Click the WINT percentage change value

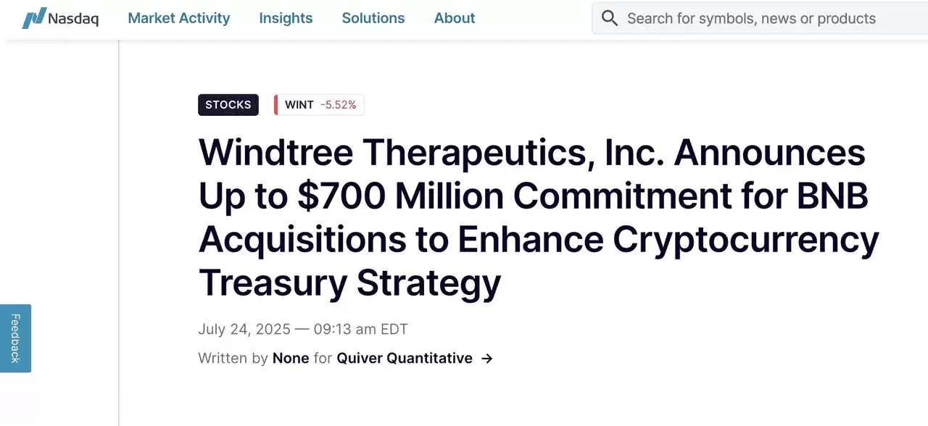[x=338, y=104]
